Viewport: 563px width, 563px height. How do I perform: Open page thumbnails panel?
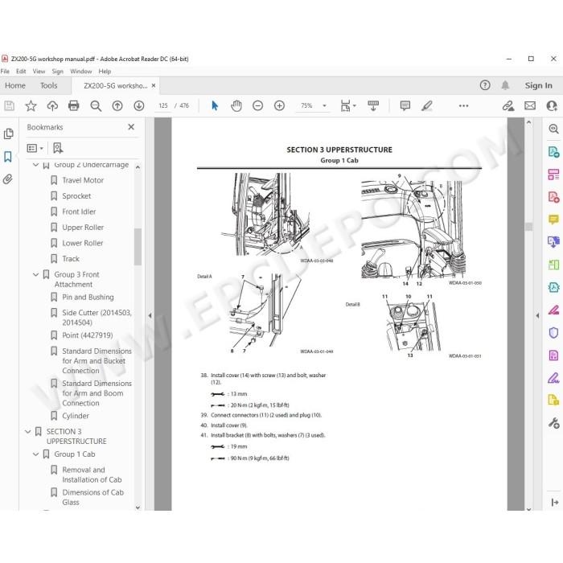[x=8, y=134]
